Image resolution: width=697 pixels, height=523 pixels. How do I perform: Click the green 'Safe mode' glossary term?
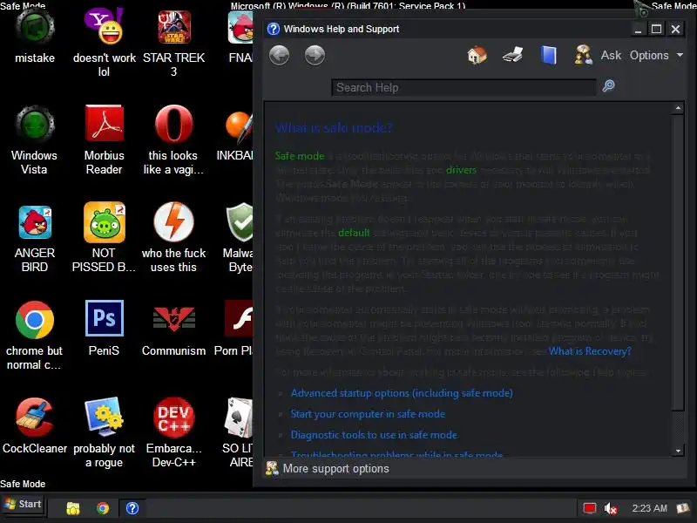(x=300, y=156)
